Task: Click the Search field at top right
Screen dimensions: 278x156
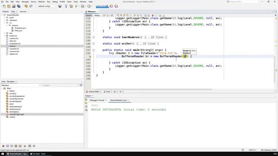Action: [244, 2]
